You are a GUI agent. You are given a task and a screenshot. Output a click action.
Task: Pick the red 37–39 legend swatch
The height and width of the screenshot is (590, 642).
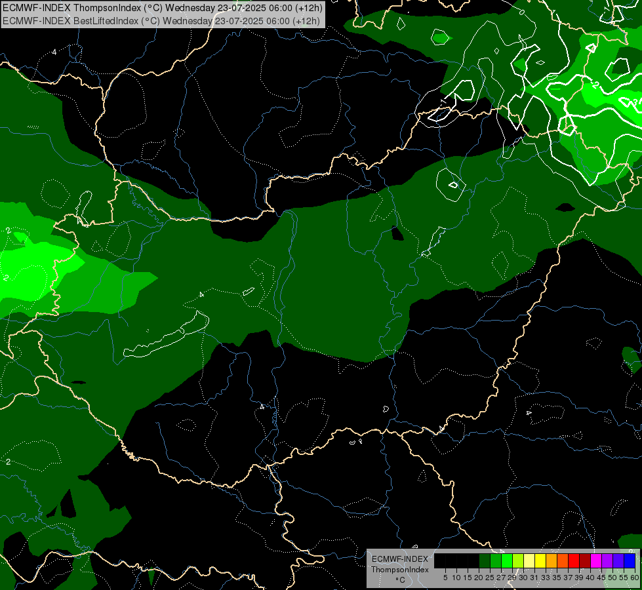[x=574, y=560]
